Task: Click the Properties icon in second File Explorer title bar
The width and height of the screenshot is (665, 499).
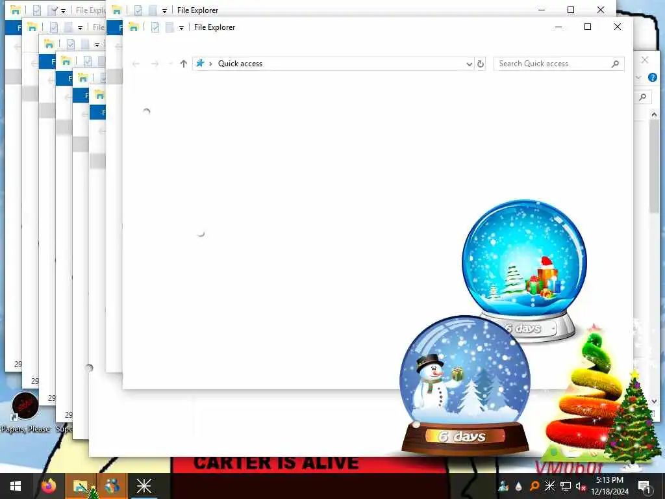Action: click(138, 10)
